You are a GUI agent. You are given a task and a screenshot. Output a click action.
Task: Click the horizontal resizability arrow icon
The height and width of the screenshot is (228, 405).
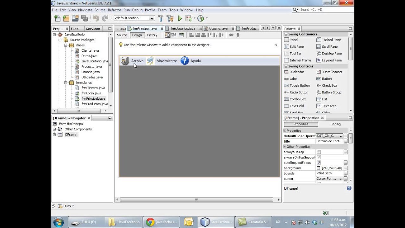pos(231,35)
